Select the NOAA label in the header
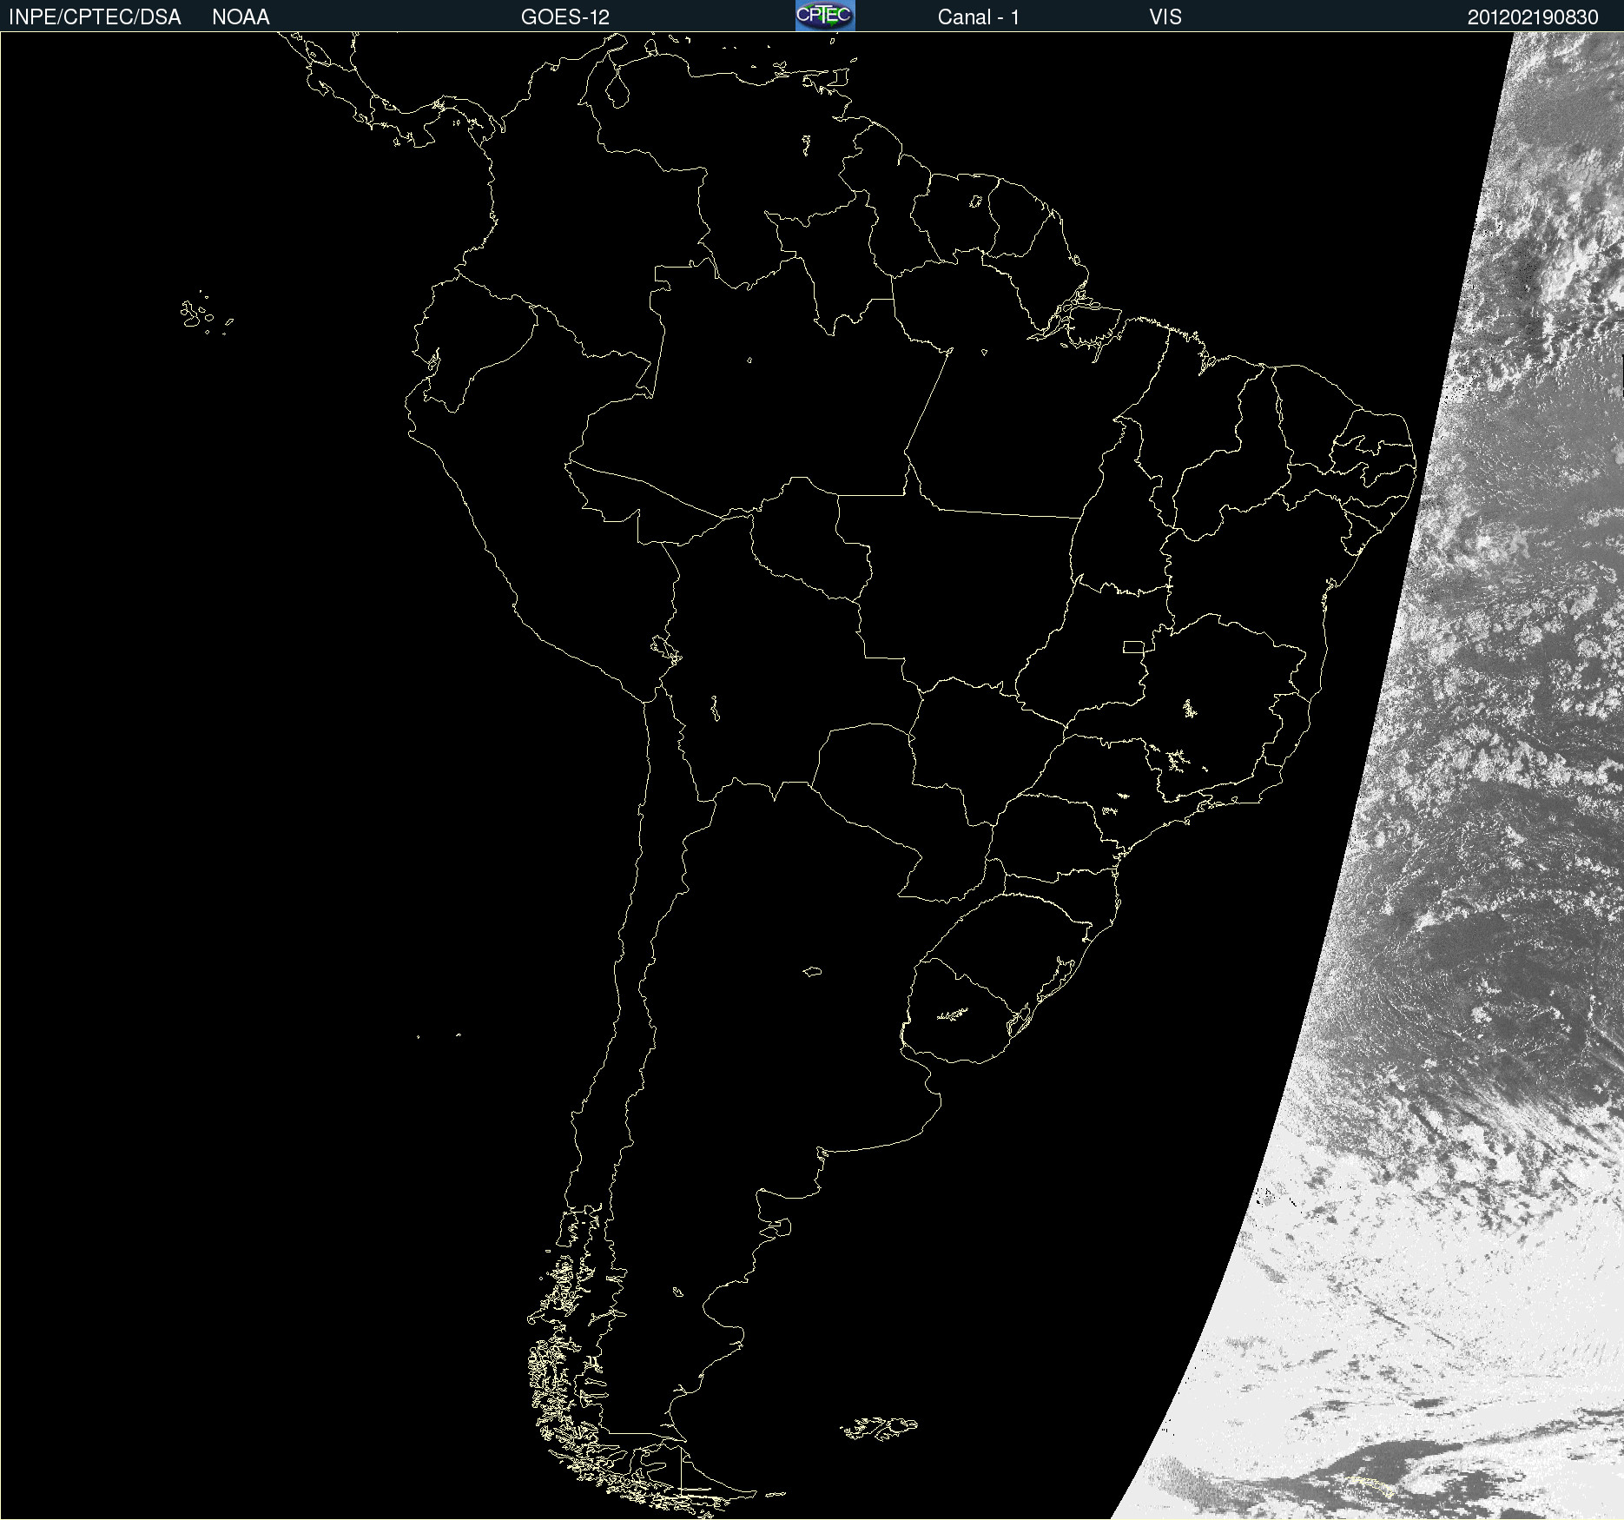 [241, 17]
